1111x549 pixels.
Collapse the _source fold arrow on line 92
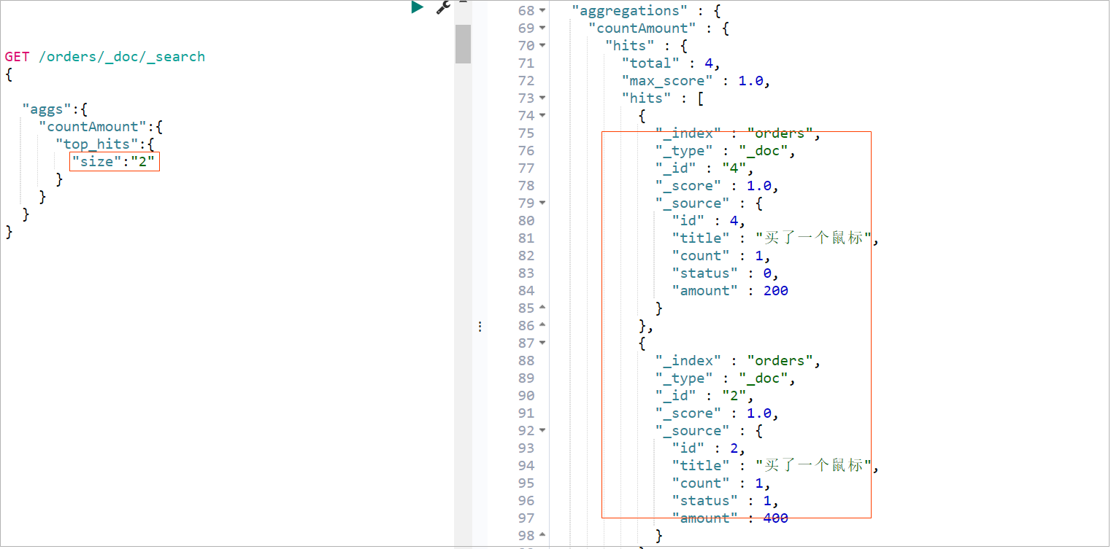click(x=542, y=431)
